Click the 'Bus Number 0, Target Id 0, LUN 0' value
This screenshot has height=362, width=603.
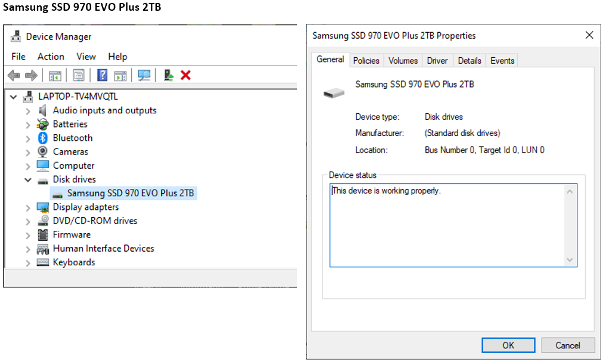tap(484, 150)
